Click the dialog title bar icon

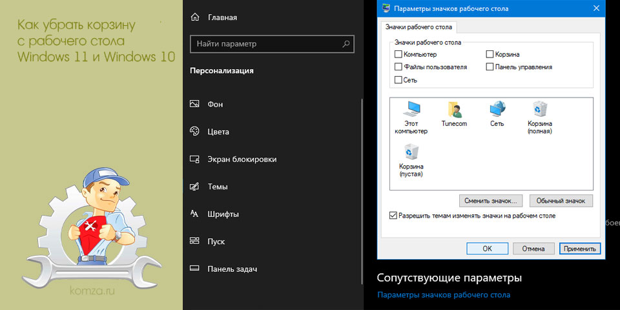pos(386,8)
